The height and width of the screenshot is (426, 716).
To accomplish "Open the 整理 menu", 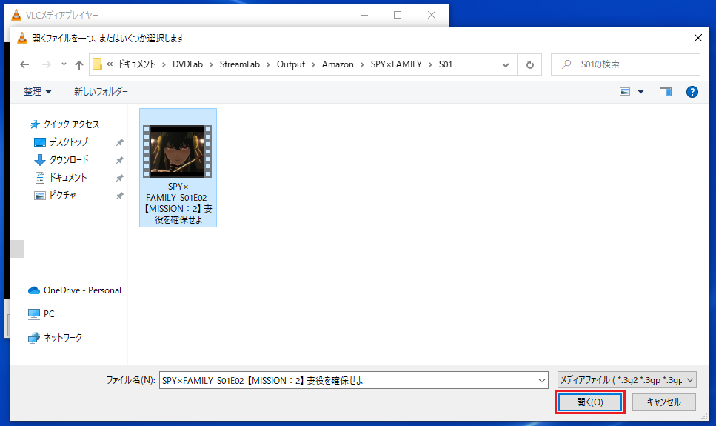I will pos(38,92).
